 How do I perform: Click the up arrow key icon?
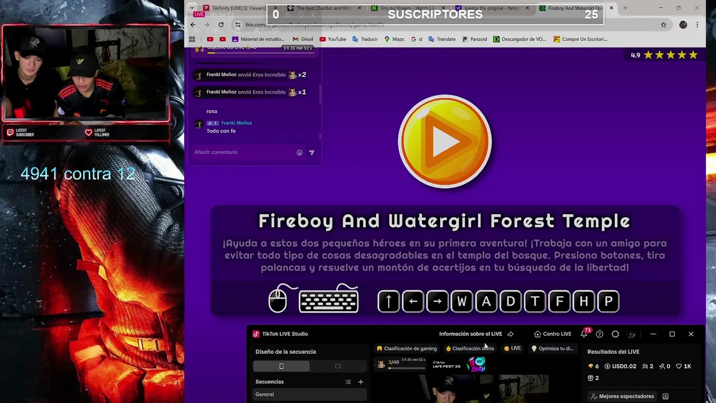click(389, 301)
